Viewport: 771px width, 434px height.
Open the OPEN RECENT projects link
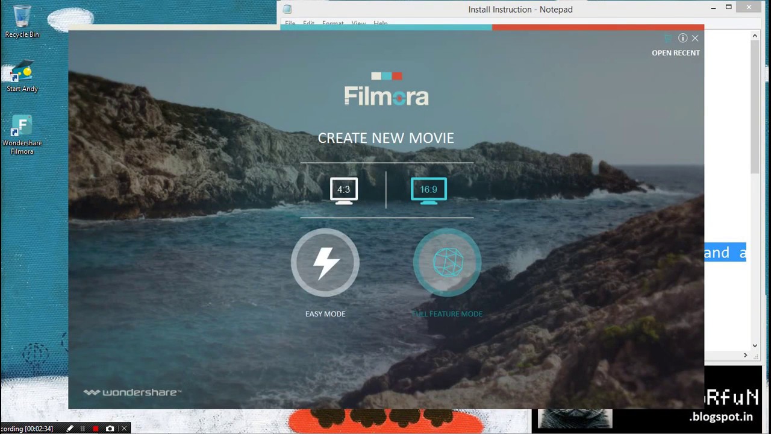[x=676, y=53]
